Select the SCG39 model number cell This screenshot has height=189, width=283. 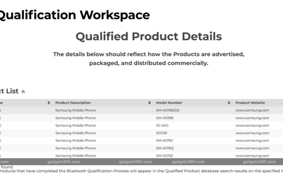(162, 133)
